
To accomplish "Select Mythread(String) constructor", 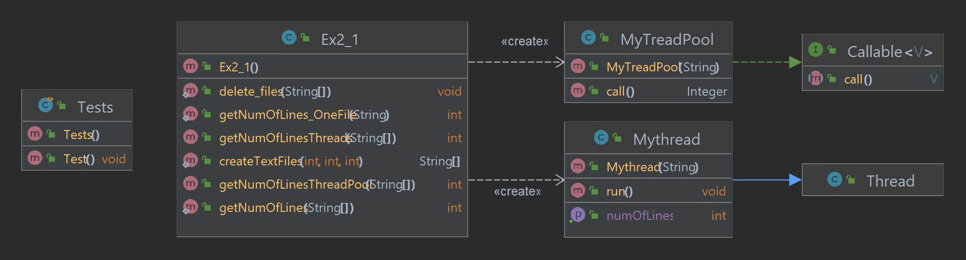I will (x=652, y=167).
